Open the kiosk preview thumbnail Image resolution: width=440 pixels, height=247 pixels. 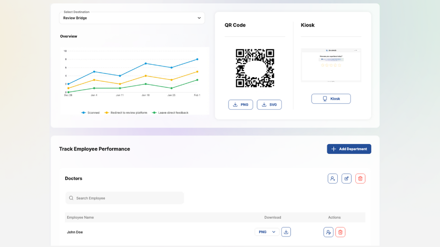pos(331,65)
